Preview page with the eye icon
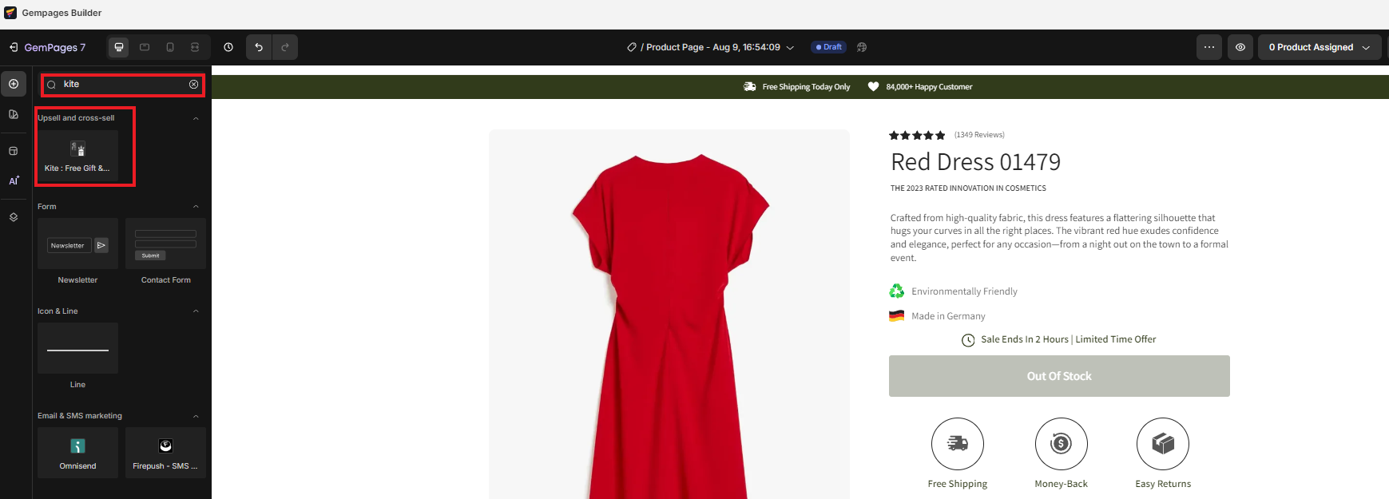The height and width of the screenshot is (499, 1389). [x=1240, y=47]
